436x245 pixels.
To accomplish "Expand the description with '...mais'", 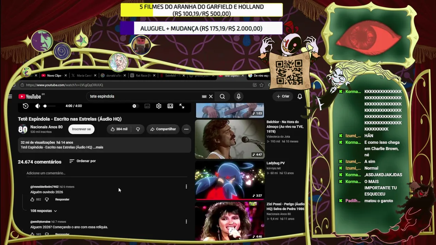I will coord(98,147).
